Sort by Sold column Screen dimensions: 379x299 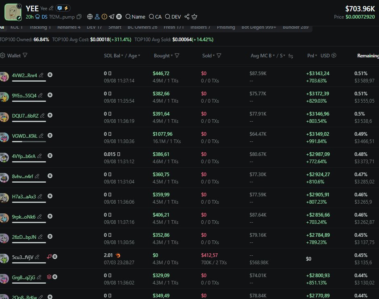(x=208, y=55)
